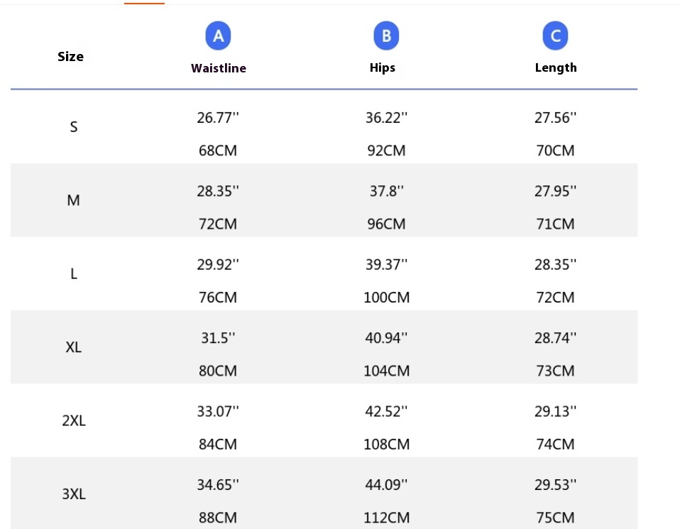Image resolution: width=680 pixels, height=529 pixels.
Task: Click the 68CM waistline value
Action: click(218, 151)
